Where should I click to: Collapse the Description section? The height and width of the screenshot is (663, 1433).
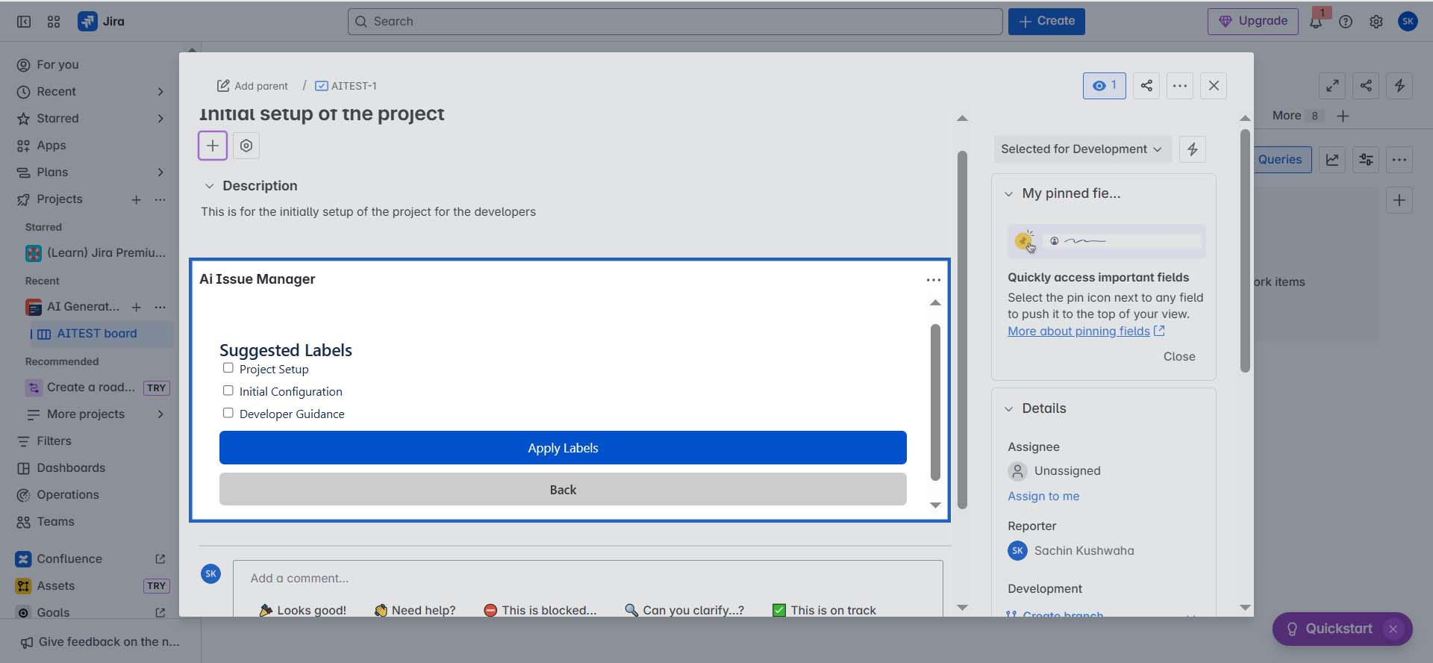click(210, 186)
